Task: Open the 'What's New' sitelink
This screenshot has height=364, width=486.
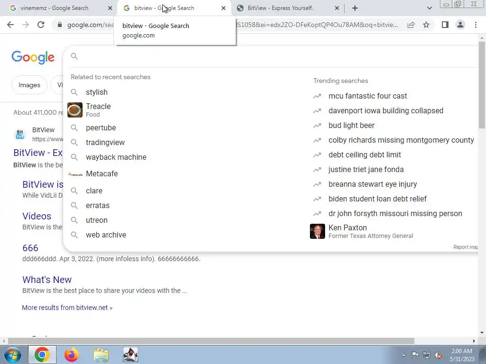Action: [47, 280]
